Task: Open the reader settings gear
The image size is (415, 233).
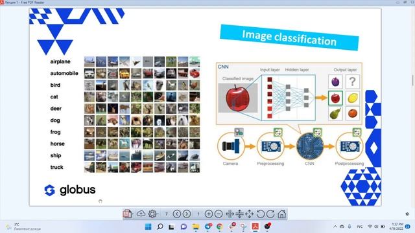Action: pyautogui.click(x=152, y=214)
